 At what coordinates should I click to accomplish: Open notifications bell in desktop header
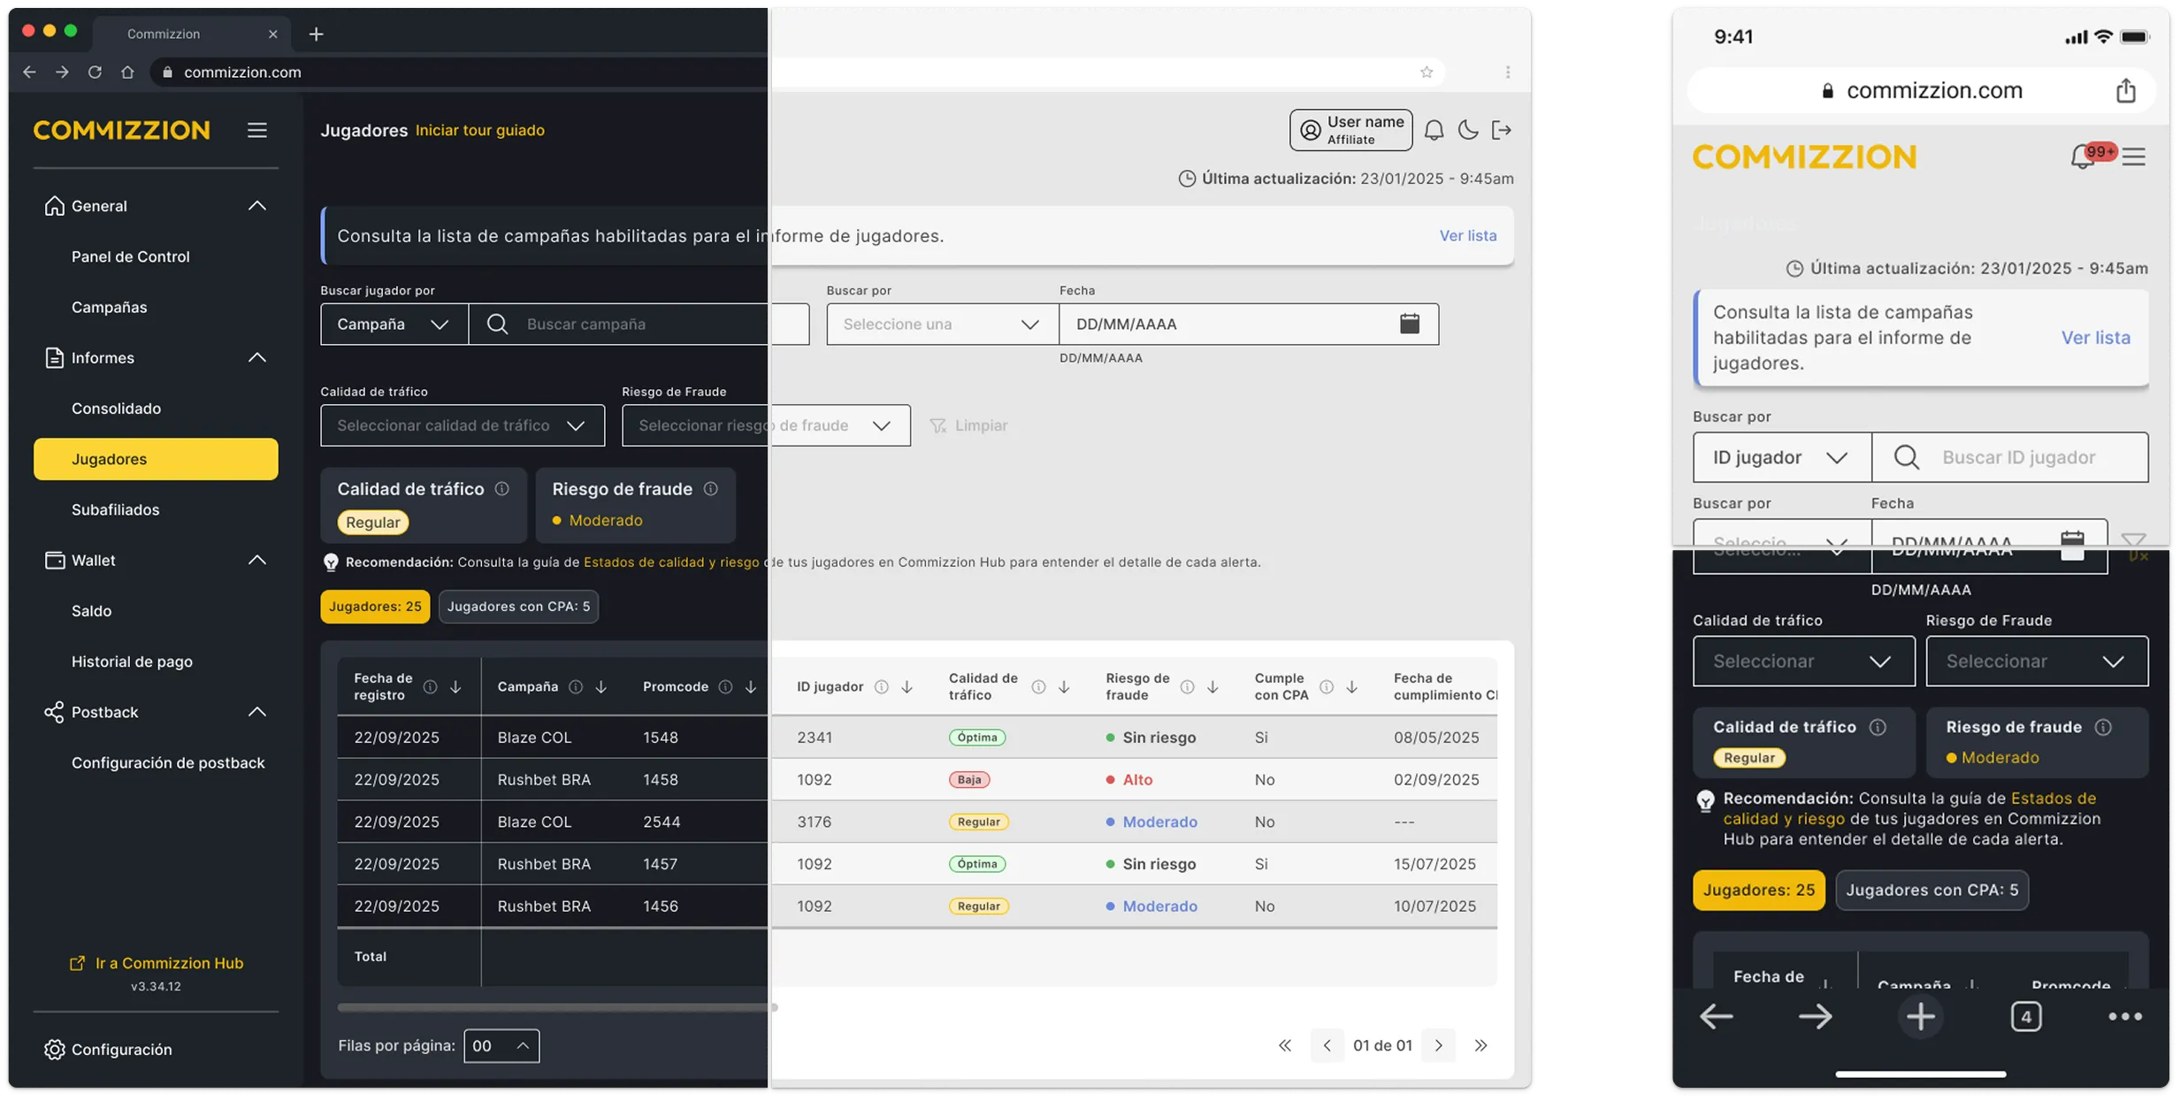pyautogui.click(x=1434, y=130)
